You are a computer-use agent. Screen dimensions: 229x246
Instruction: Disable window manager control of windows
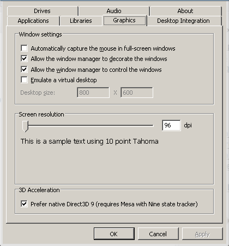[x=24, y=70]
